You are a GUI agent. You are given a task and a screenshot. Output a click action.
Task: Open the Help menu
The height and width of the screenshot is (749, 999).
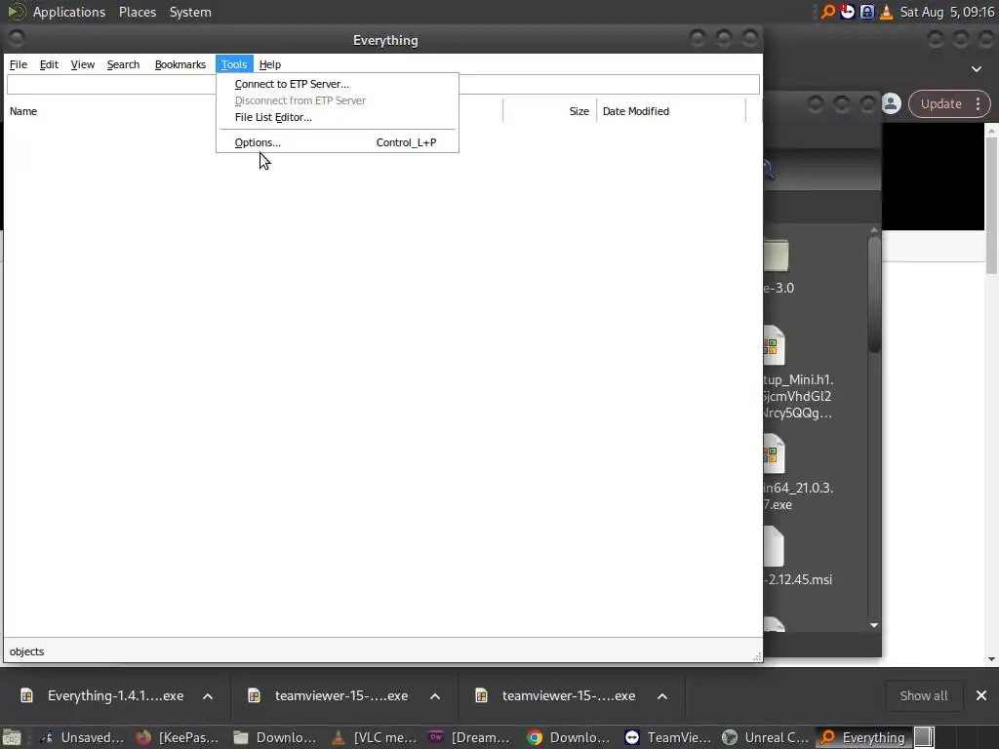tap(270, 64)
